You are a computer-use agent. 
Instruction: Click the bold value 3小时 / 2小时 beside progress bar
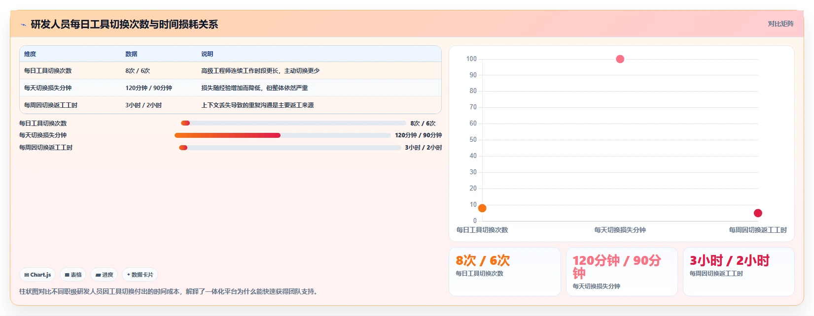[424, 148]
